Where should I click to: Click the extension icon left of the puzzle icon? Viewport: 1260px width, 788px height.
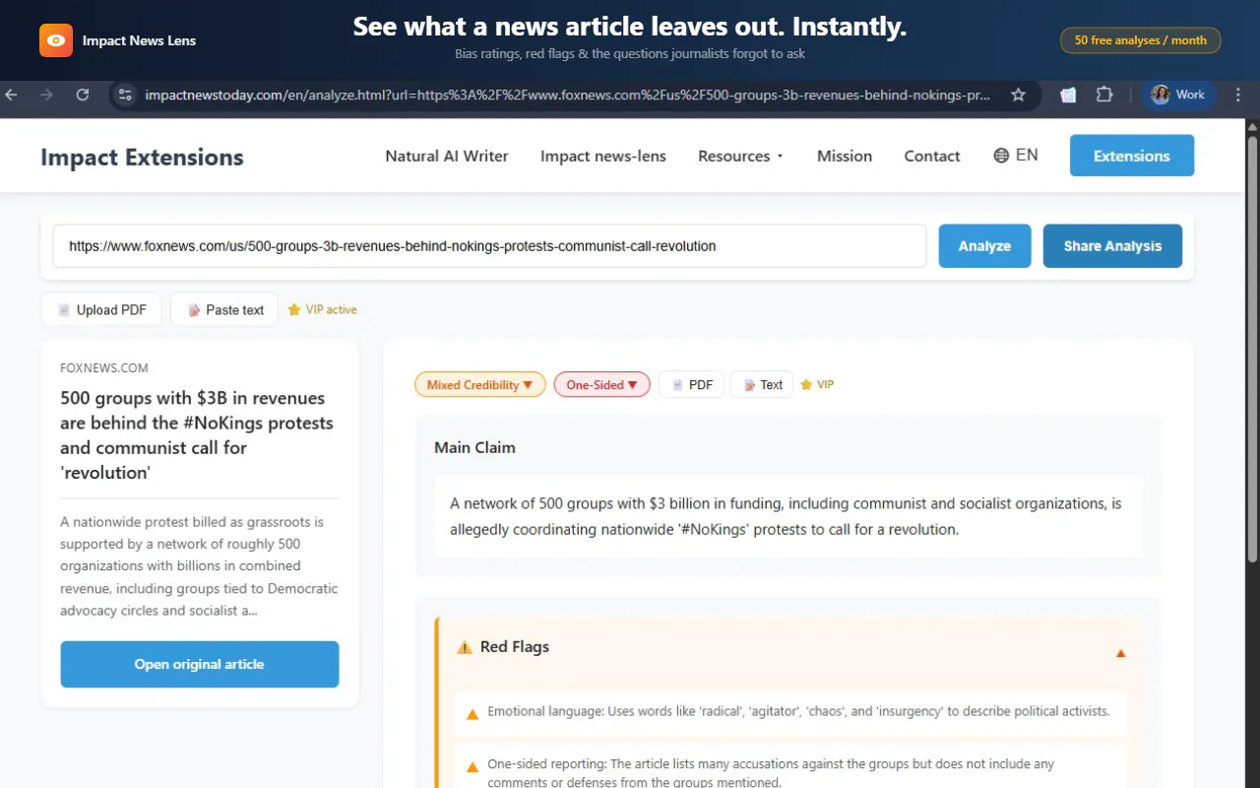(1068, 95)
